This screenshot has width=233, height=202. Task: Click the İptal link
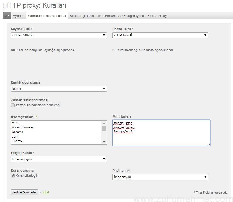[x=46, y=192]
